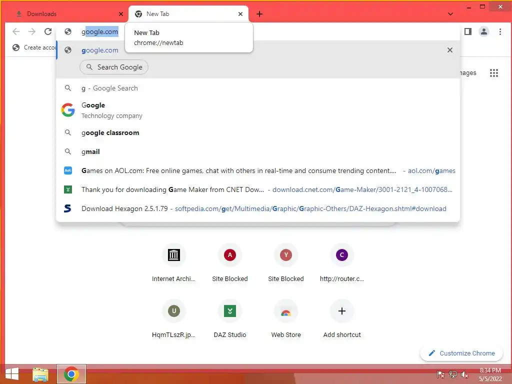Click the browser back arrow

(15, 31)
